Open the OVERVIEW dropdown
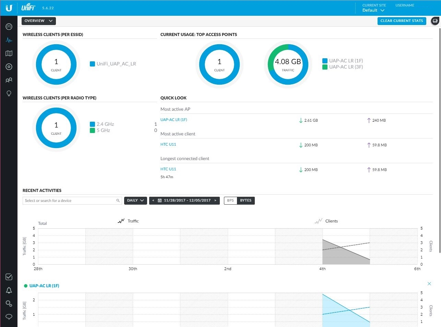The height and width of the screenshot is (327, 441). [39, 21]
